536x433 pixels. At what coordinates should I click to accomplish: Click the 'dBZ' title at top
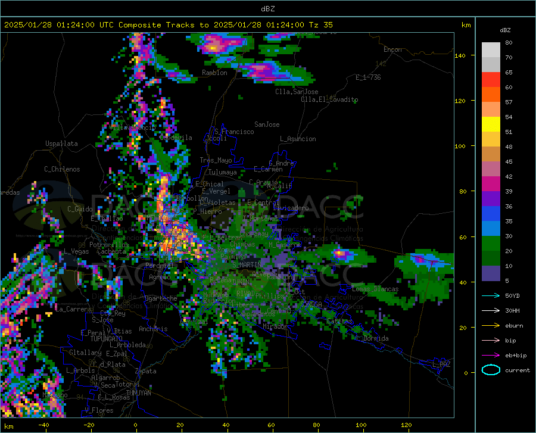pos(267,9)
